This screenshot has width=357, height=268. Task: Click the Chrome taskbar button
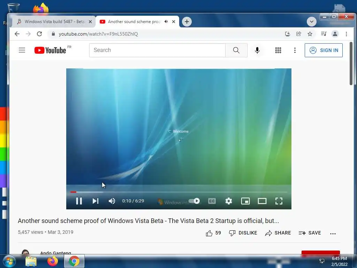pos(74,261)
